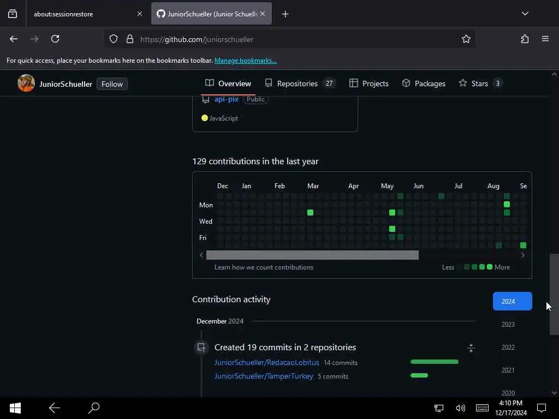This screenshot has height=419, width=559.
Task: Click the TamperTurkey green commit bar
Action: tap(419, 375)
